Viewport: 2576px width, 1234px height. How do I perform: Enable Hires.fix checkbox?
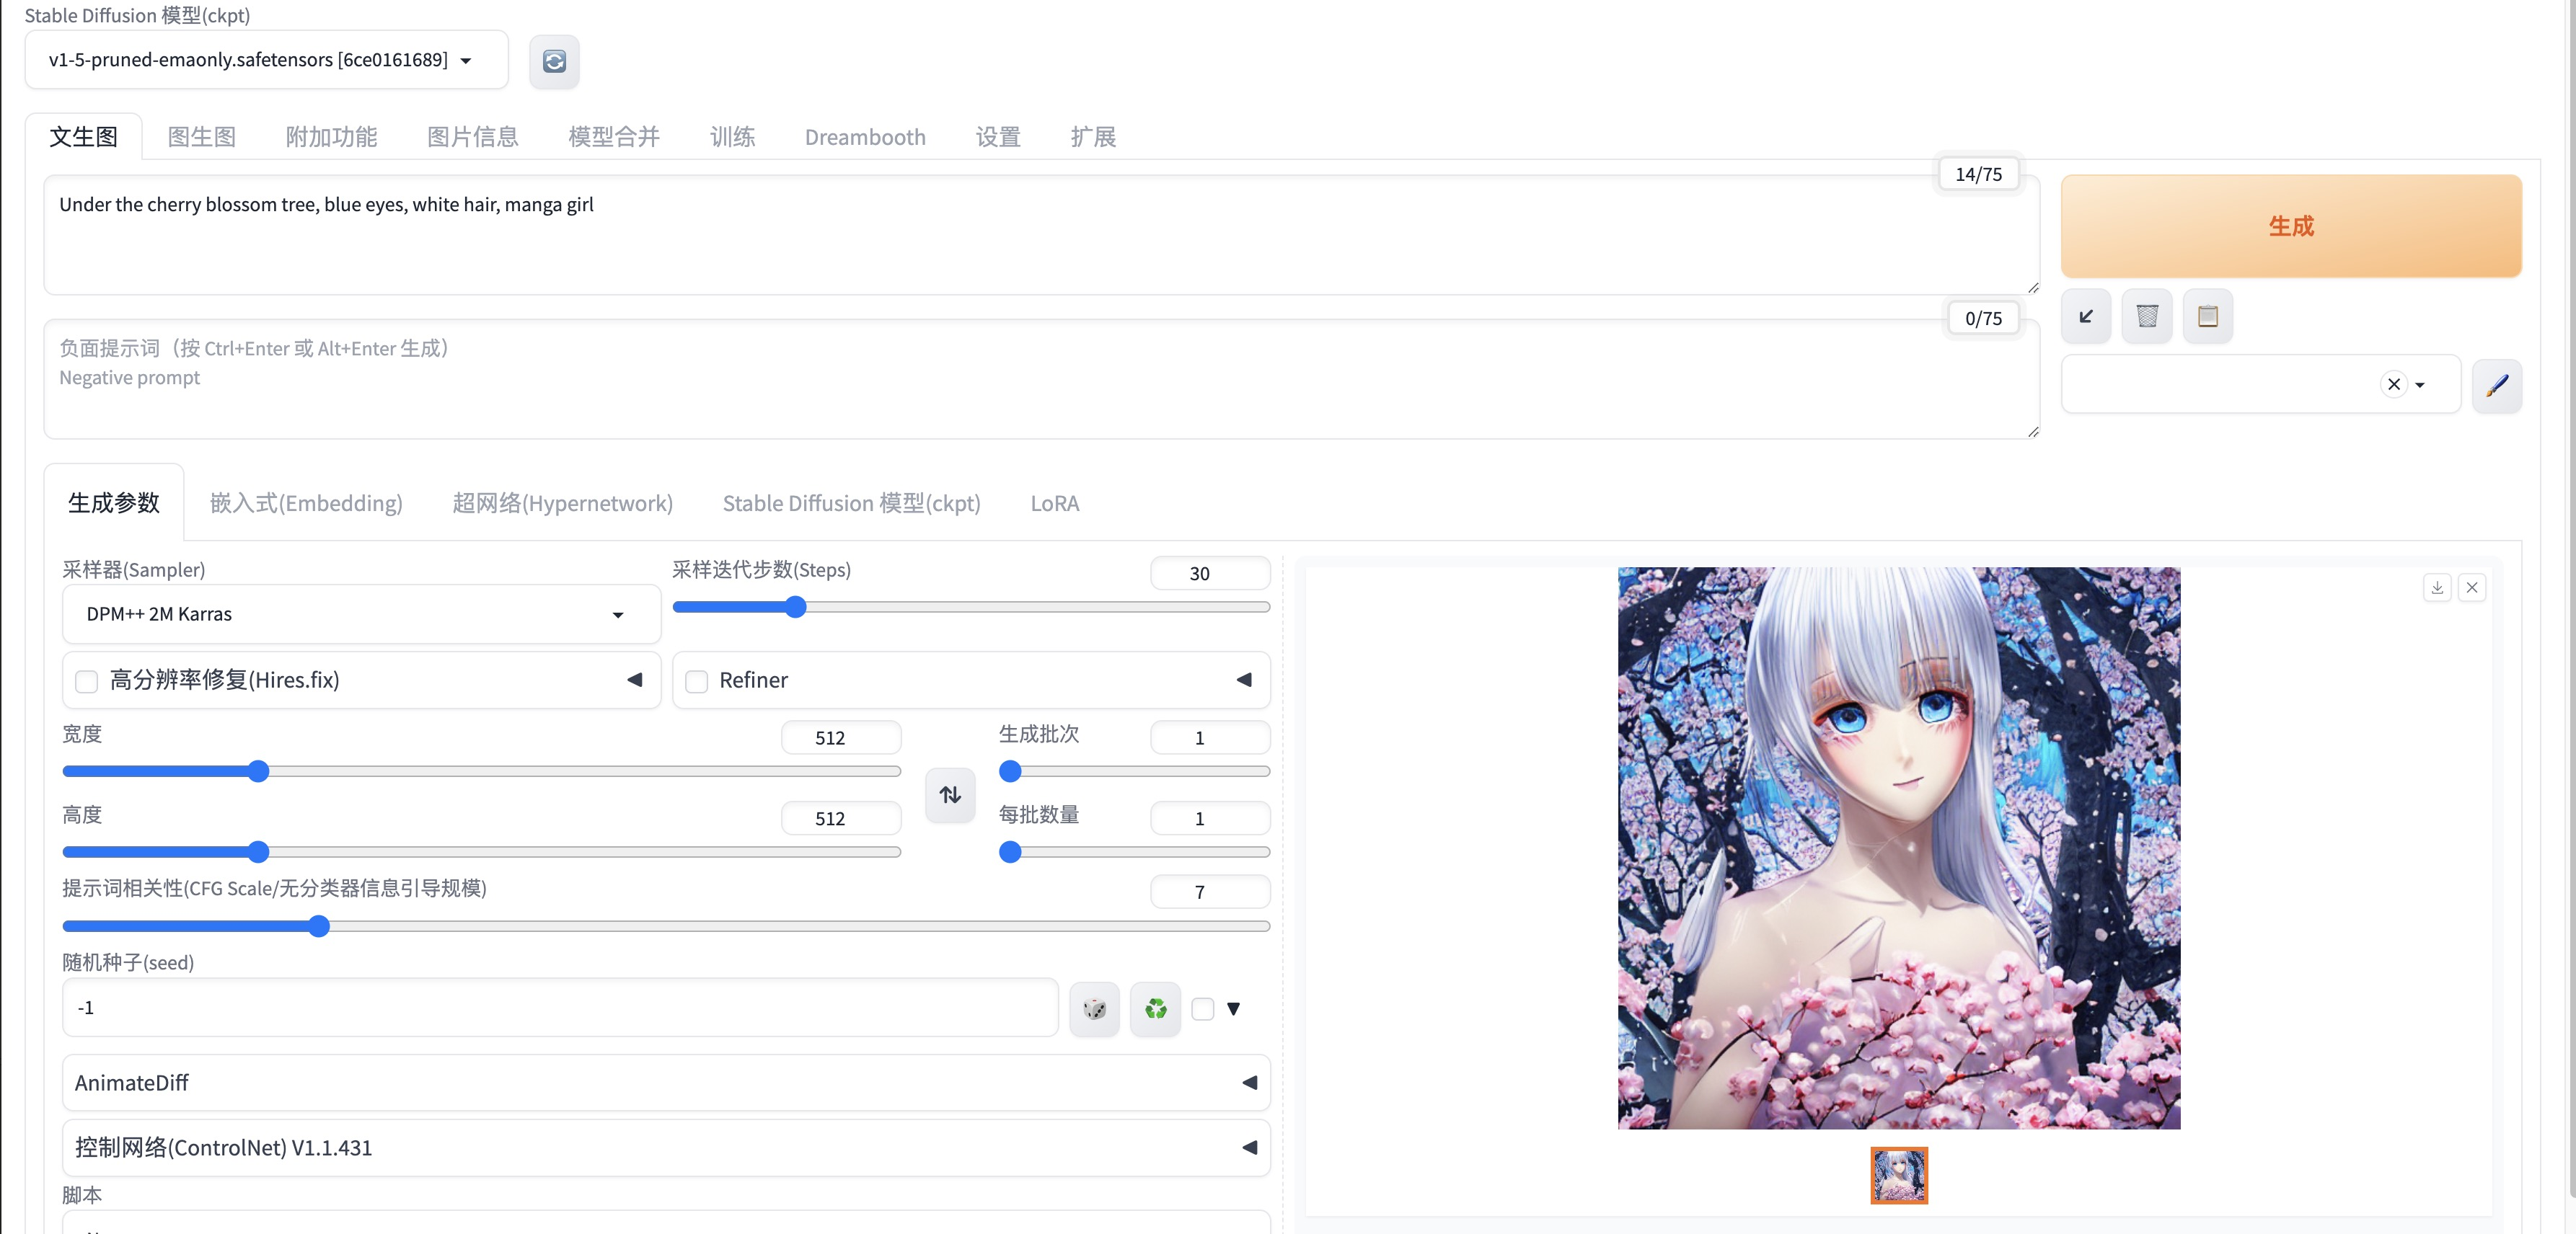(x=87, y=681)
